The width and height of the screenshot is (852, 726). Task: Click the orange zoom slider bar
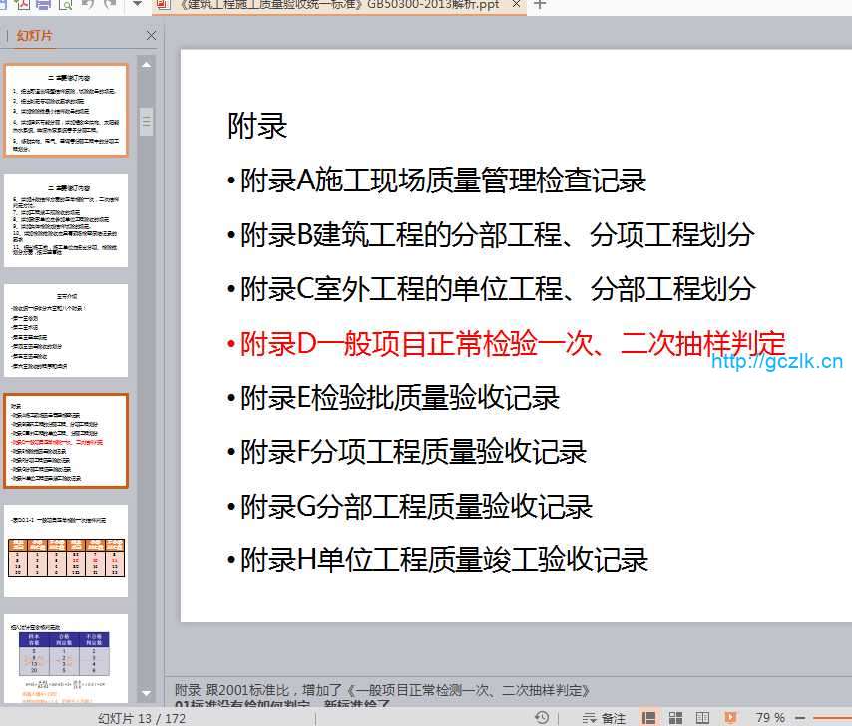click(x=833, y=717)
